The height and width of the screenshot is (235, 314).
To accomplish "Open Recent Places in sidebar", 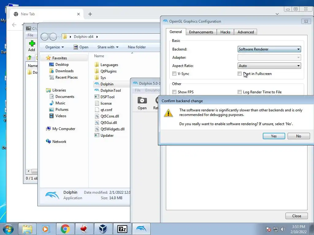I will click(x=66, y=77).
